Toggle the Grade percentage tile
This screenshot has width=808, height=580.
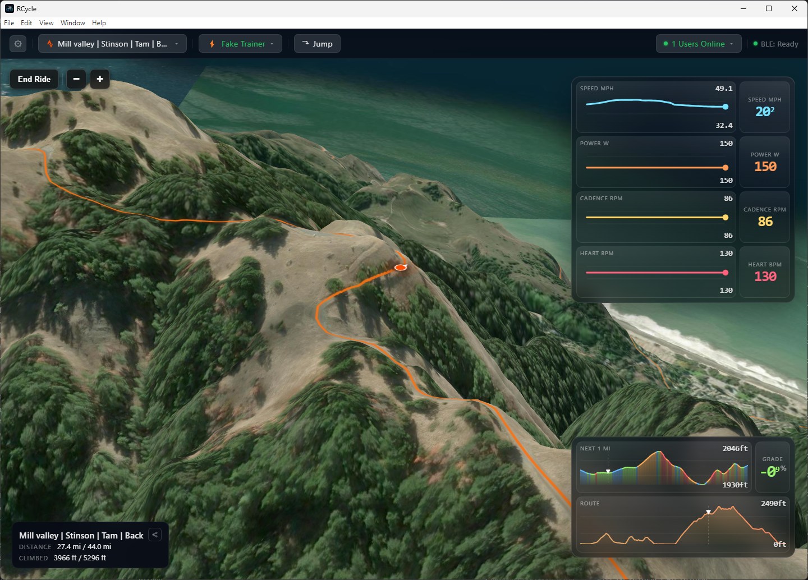point(772,467)
